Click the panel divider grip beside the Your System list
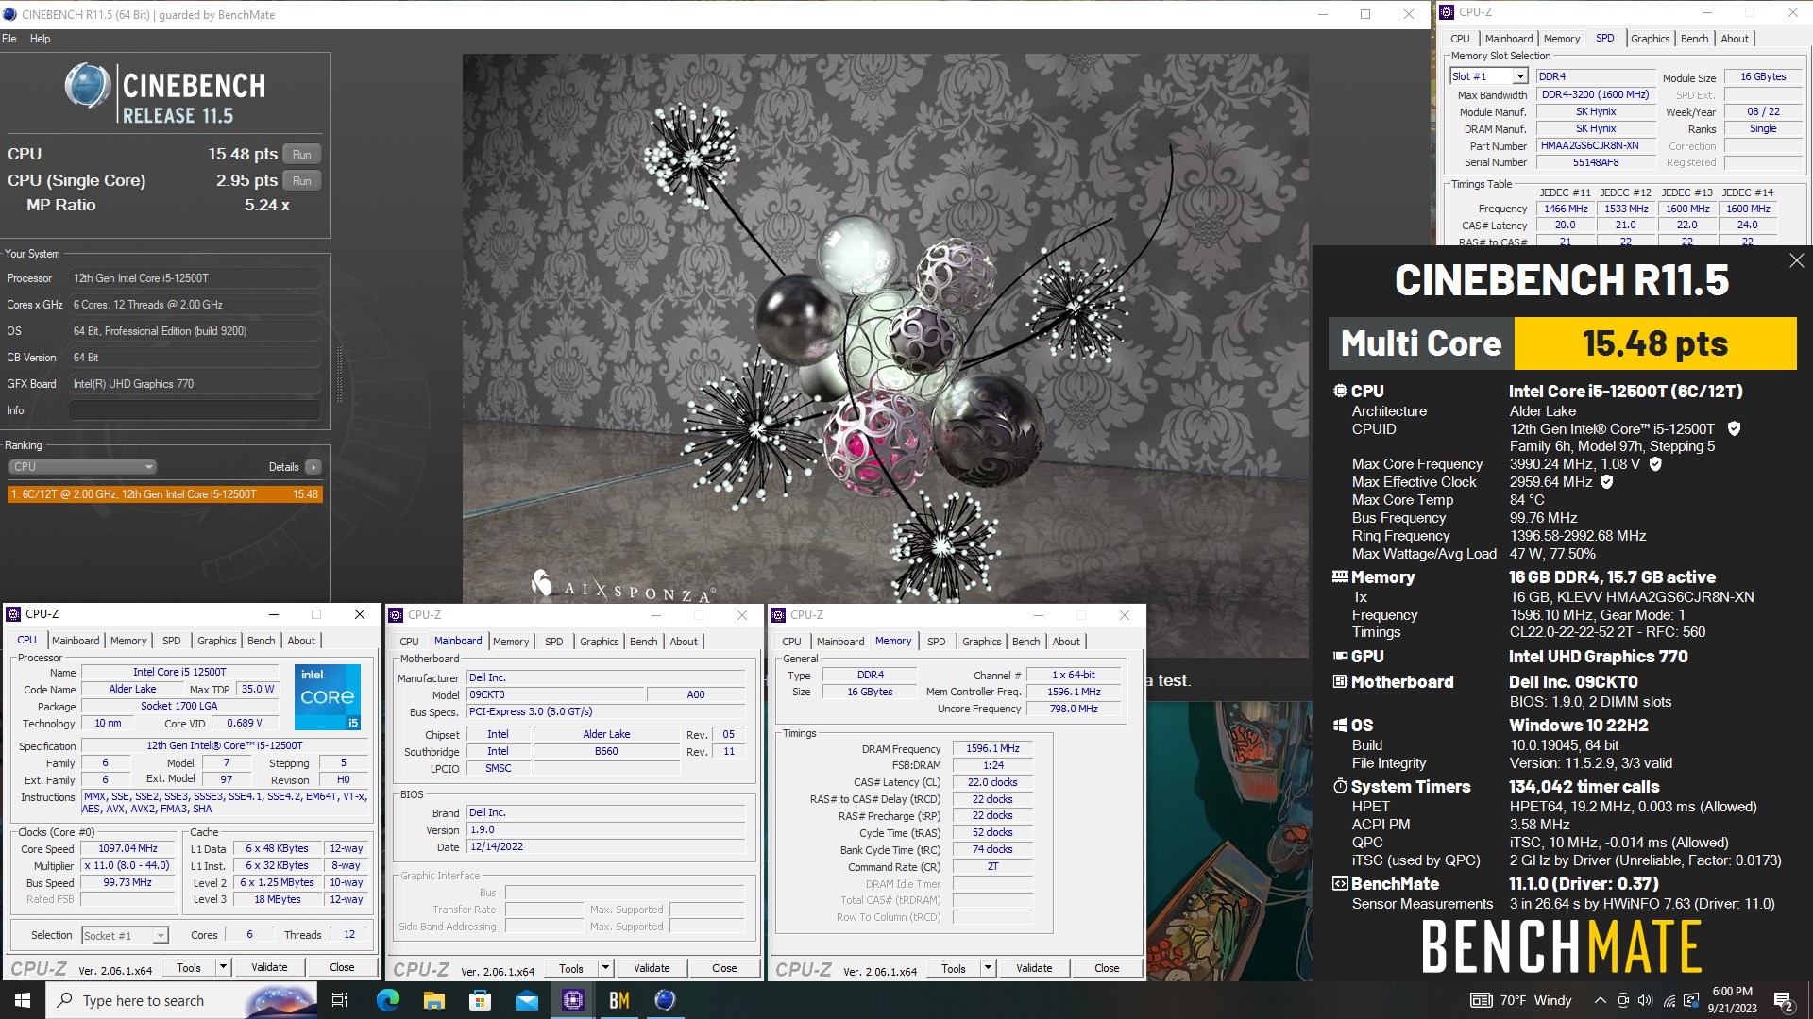The width and height of the screenshot is (1813, 1019). (339, 373)
